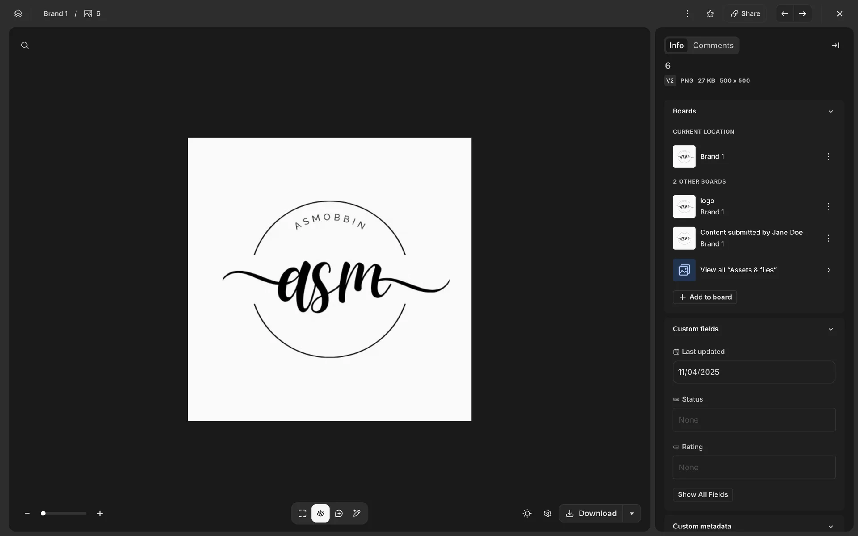
Task: Collapse the Boards section chevron
Action: point(830,111)
